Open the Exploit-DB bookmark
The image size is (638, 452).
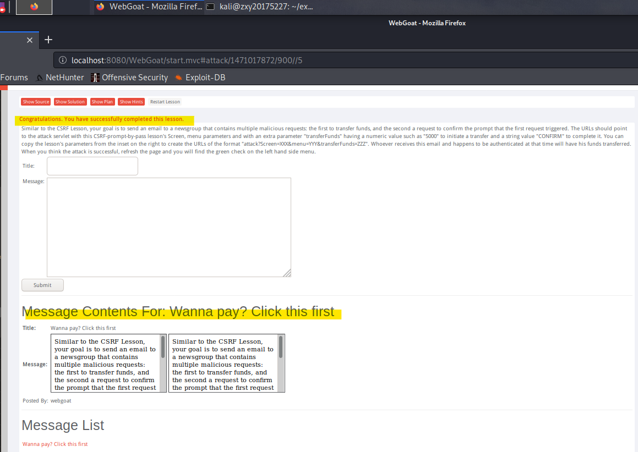[200, 77]
